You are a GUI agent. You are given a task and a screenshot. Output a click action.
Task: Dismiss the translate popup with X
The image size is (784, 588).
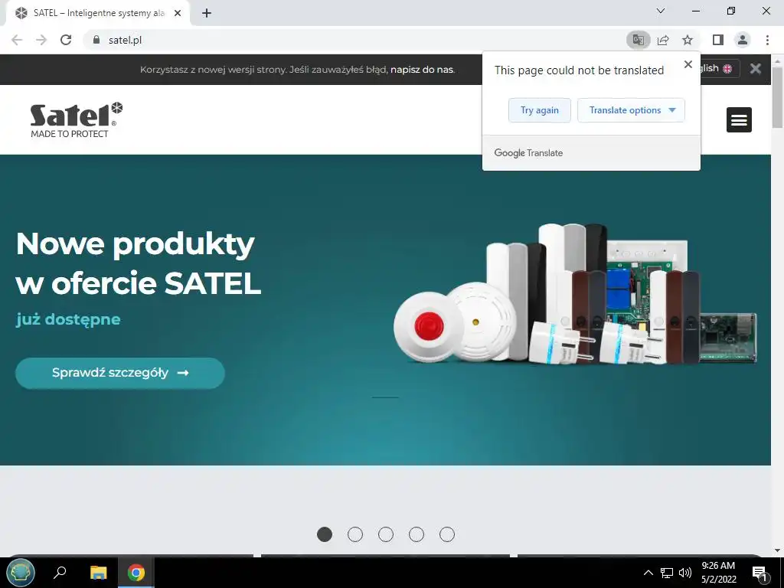click(x=688, y=64)
